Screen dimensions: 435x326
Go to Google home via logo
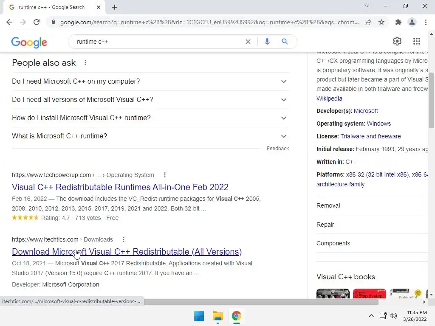(29, 42)
